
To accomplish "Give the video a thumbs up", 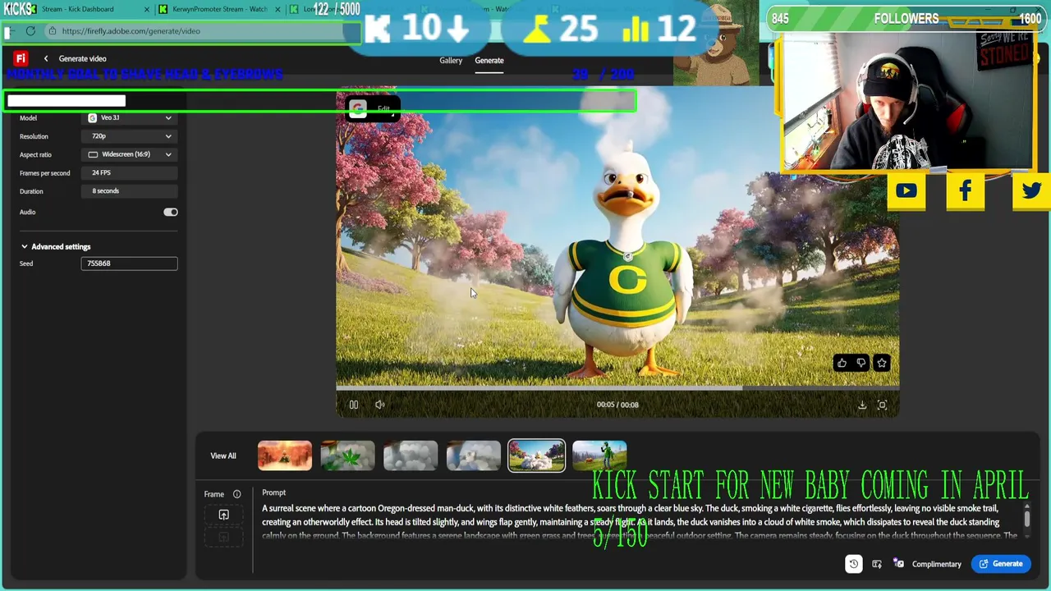I will point(842,363).
